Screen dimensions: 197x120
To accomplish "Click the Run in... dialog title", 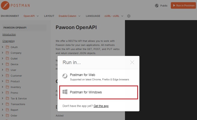I will click(x=71, y=62).
